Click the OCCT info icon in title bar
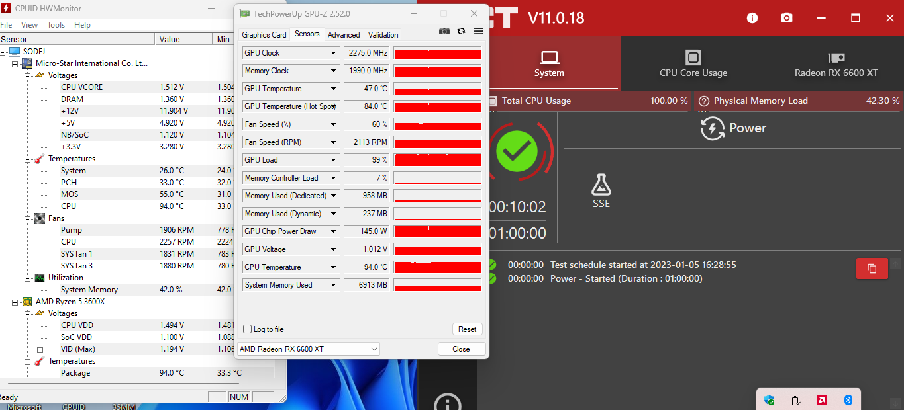 [752, 18]
